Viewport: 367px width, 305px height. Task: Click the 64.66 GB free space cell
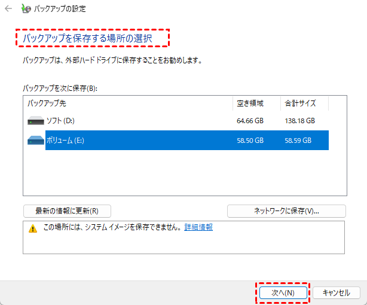(250, 121)
